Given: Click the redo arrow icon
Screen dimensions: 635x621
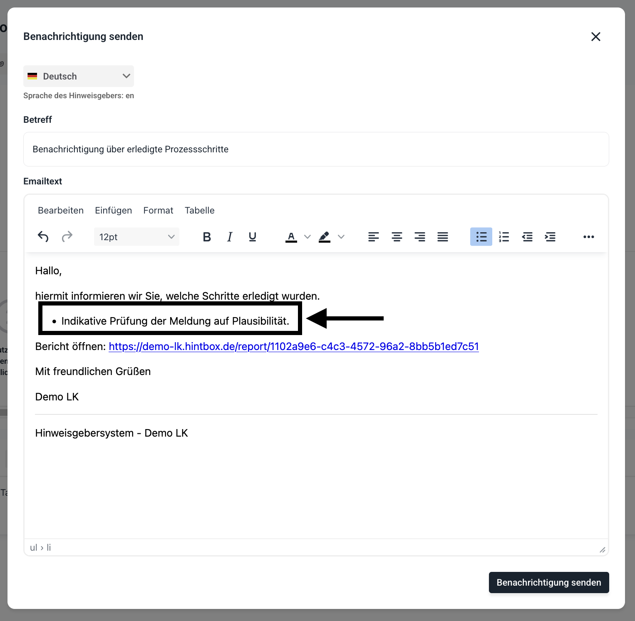Looking at the screenshot, I should point(67,237).
